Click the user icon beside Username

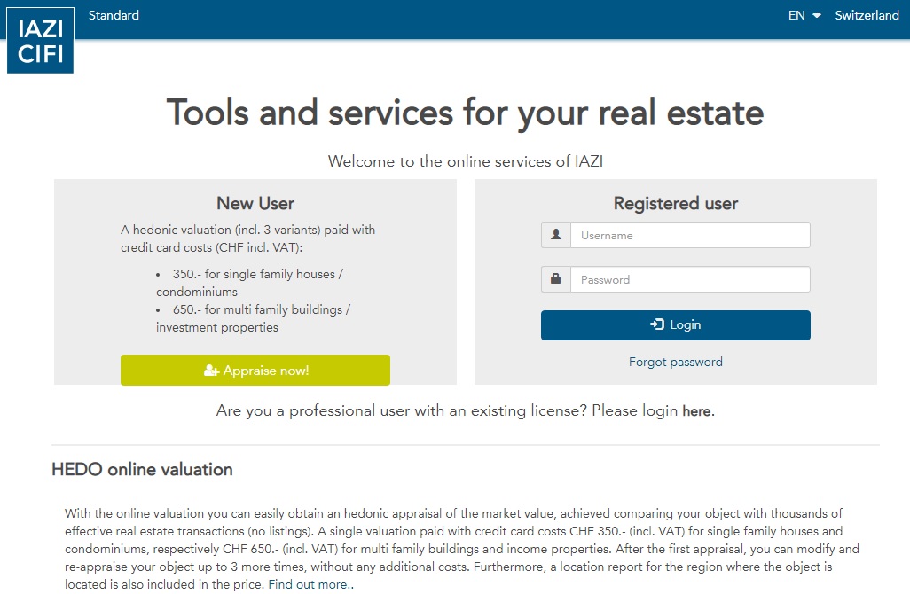click(556, 235)
